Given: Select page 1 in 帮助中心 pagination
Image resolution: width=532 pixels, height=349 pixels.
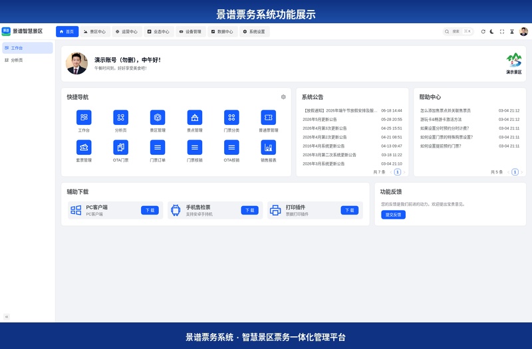Looking at the screenshot, I should pos(515,172).
